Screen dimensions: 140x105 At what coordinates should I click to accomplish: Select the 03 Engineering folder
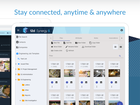click(24, 80)
